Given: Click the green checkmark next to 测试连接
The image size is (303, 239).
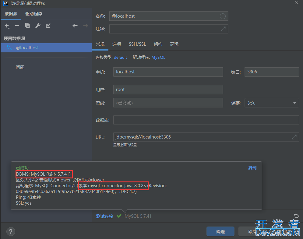Looking at the screenshot, I should [119, 216].
